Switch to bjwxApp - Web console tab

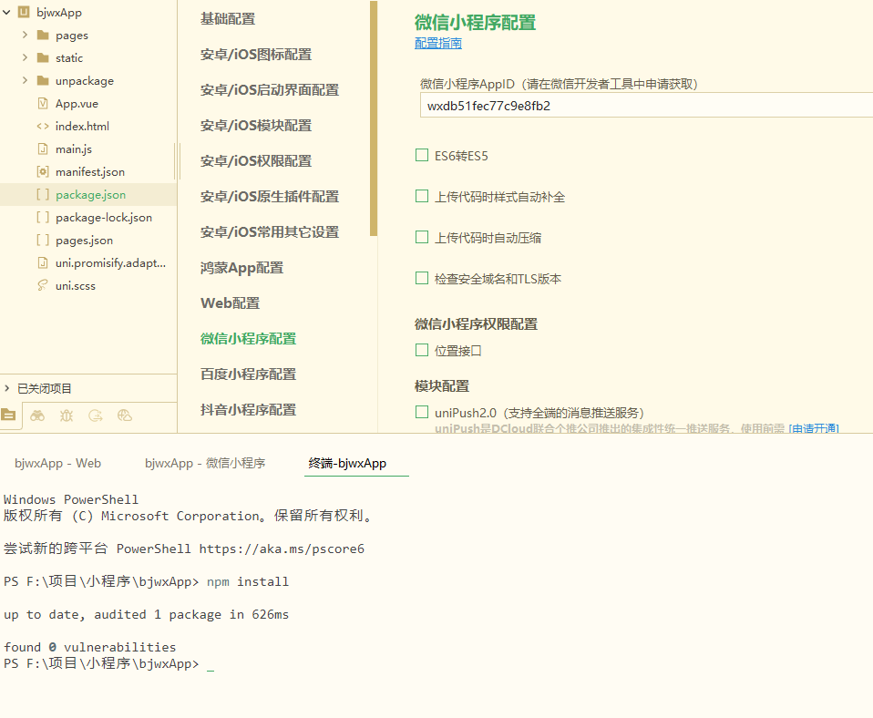[58, 463]
